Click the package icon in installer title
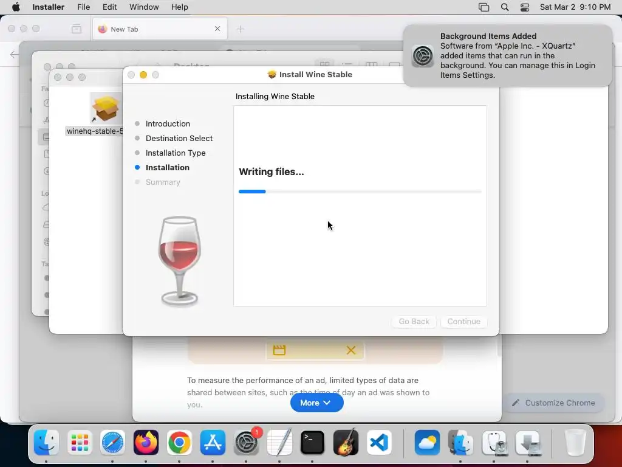 click(272, 74)
